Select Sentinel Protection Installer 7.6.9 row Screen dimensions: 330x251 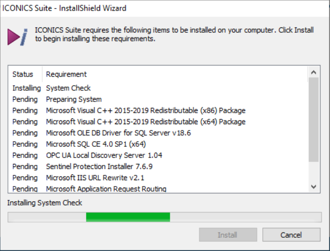click(158, 166)
